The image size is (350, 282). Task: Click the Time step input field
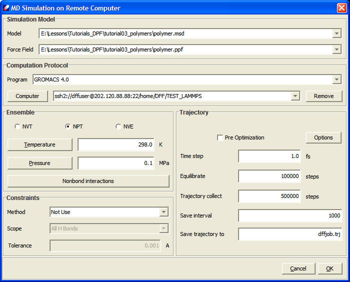click(269, 156)
